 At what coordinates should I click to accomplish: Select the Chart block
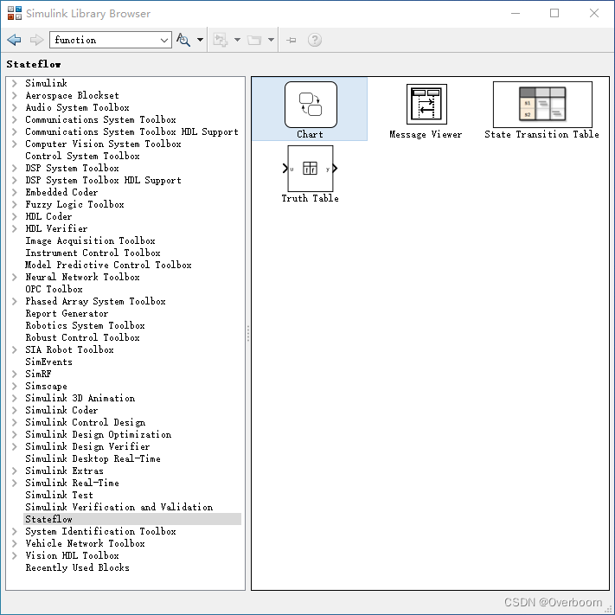point(311,110)
